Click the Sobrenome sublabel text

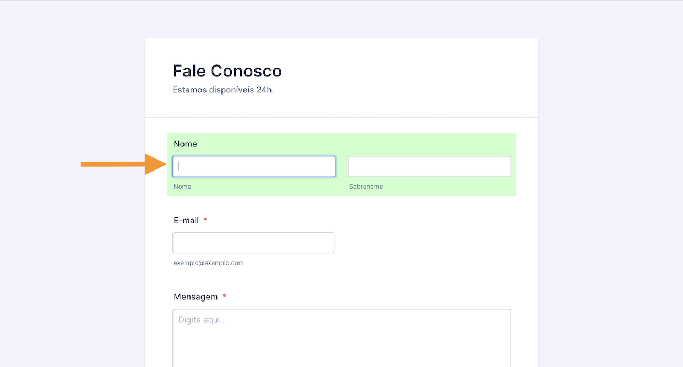366,187
